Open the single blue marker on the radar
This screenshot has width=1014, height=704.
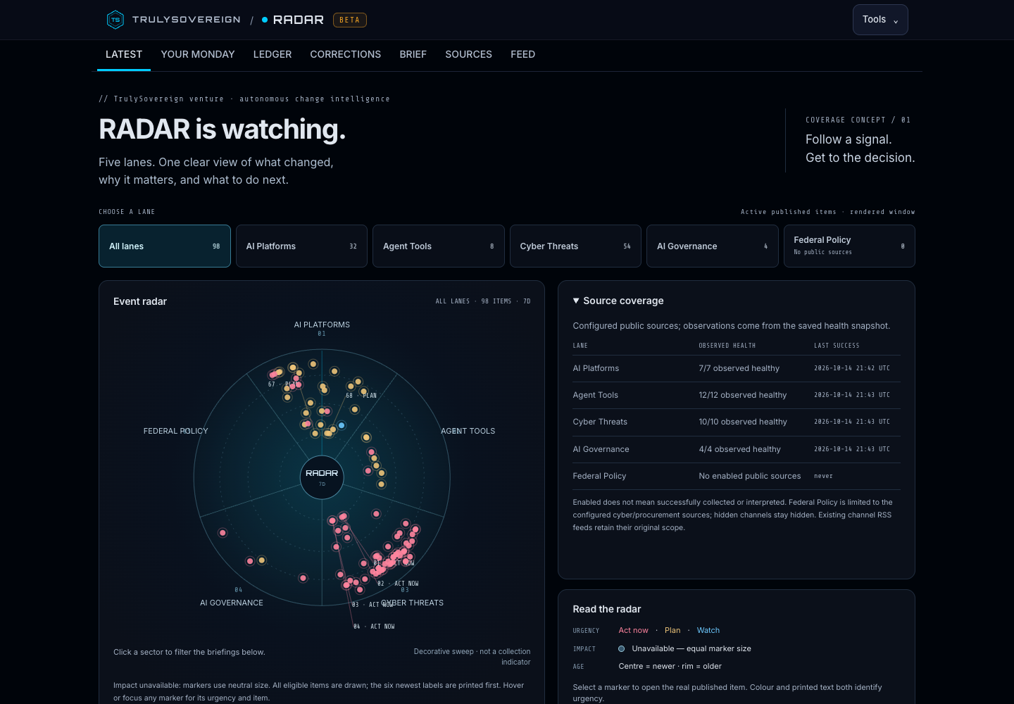tap(342, 425)
